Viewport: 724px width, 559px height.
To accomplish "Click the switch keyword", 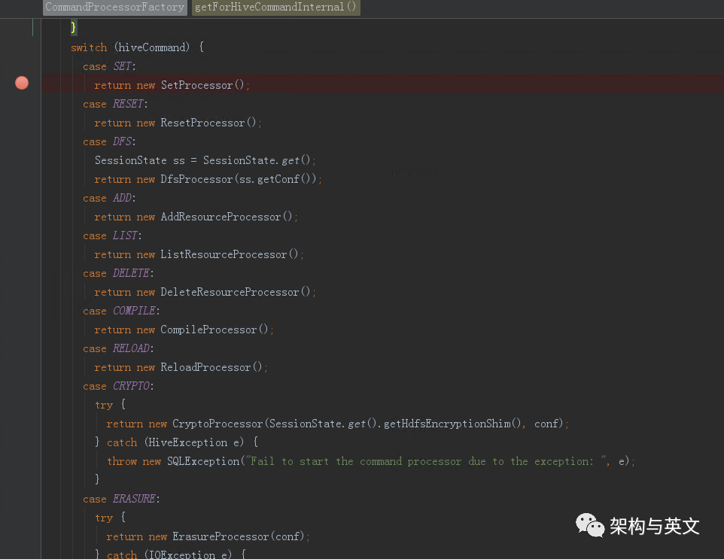I will [x=89, y=47].
